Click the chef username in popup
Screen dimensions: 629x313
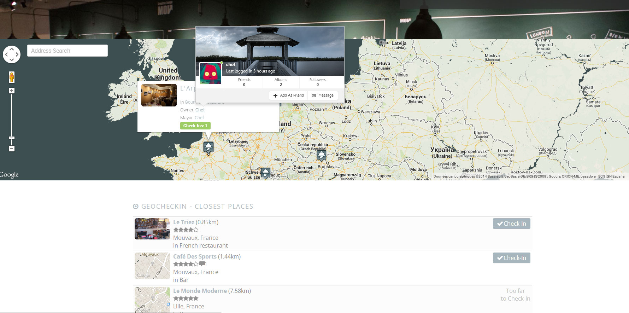(x=231, y=64)
